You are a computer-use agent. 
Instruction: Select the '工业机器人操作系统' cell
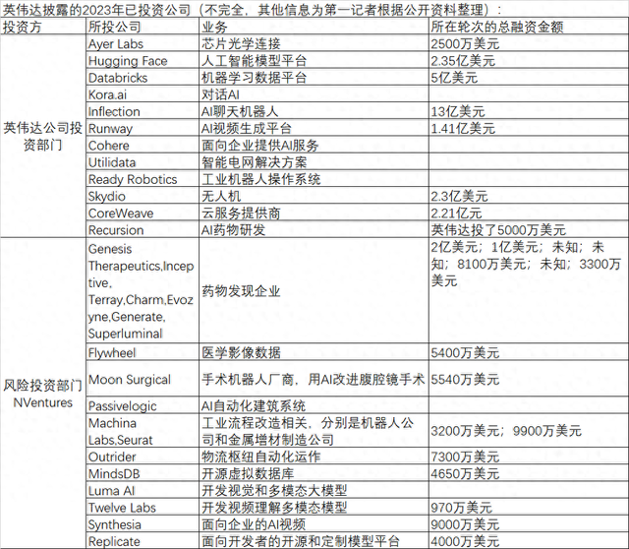pos(314,179)
